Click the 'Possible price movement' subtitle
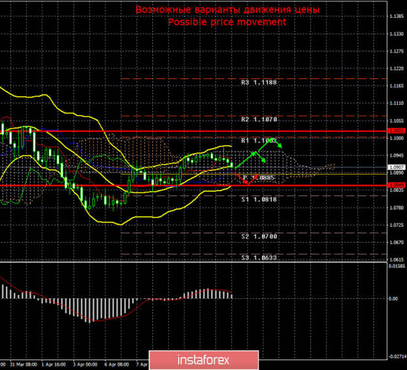Screen dimensions: 407x370 tap(227, 22)
